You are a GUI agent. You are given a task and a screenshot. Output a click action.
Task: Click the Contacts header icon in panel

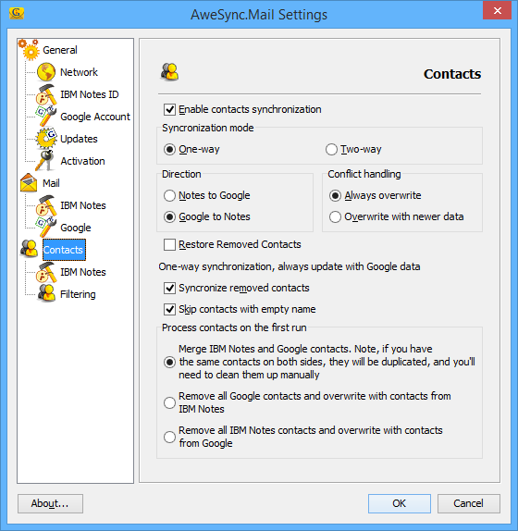pos(169,72)
